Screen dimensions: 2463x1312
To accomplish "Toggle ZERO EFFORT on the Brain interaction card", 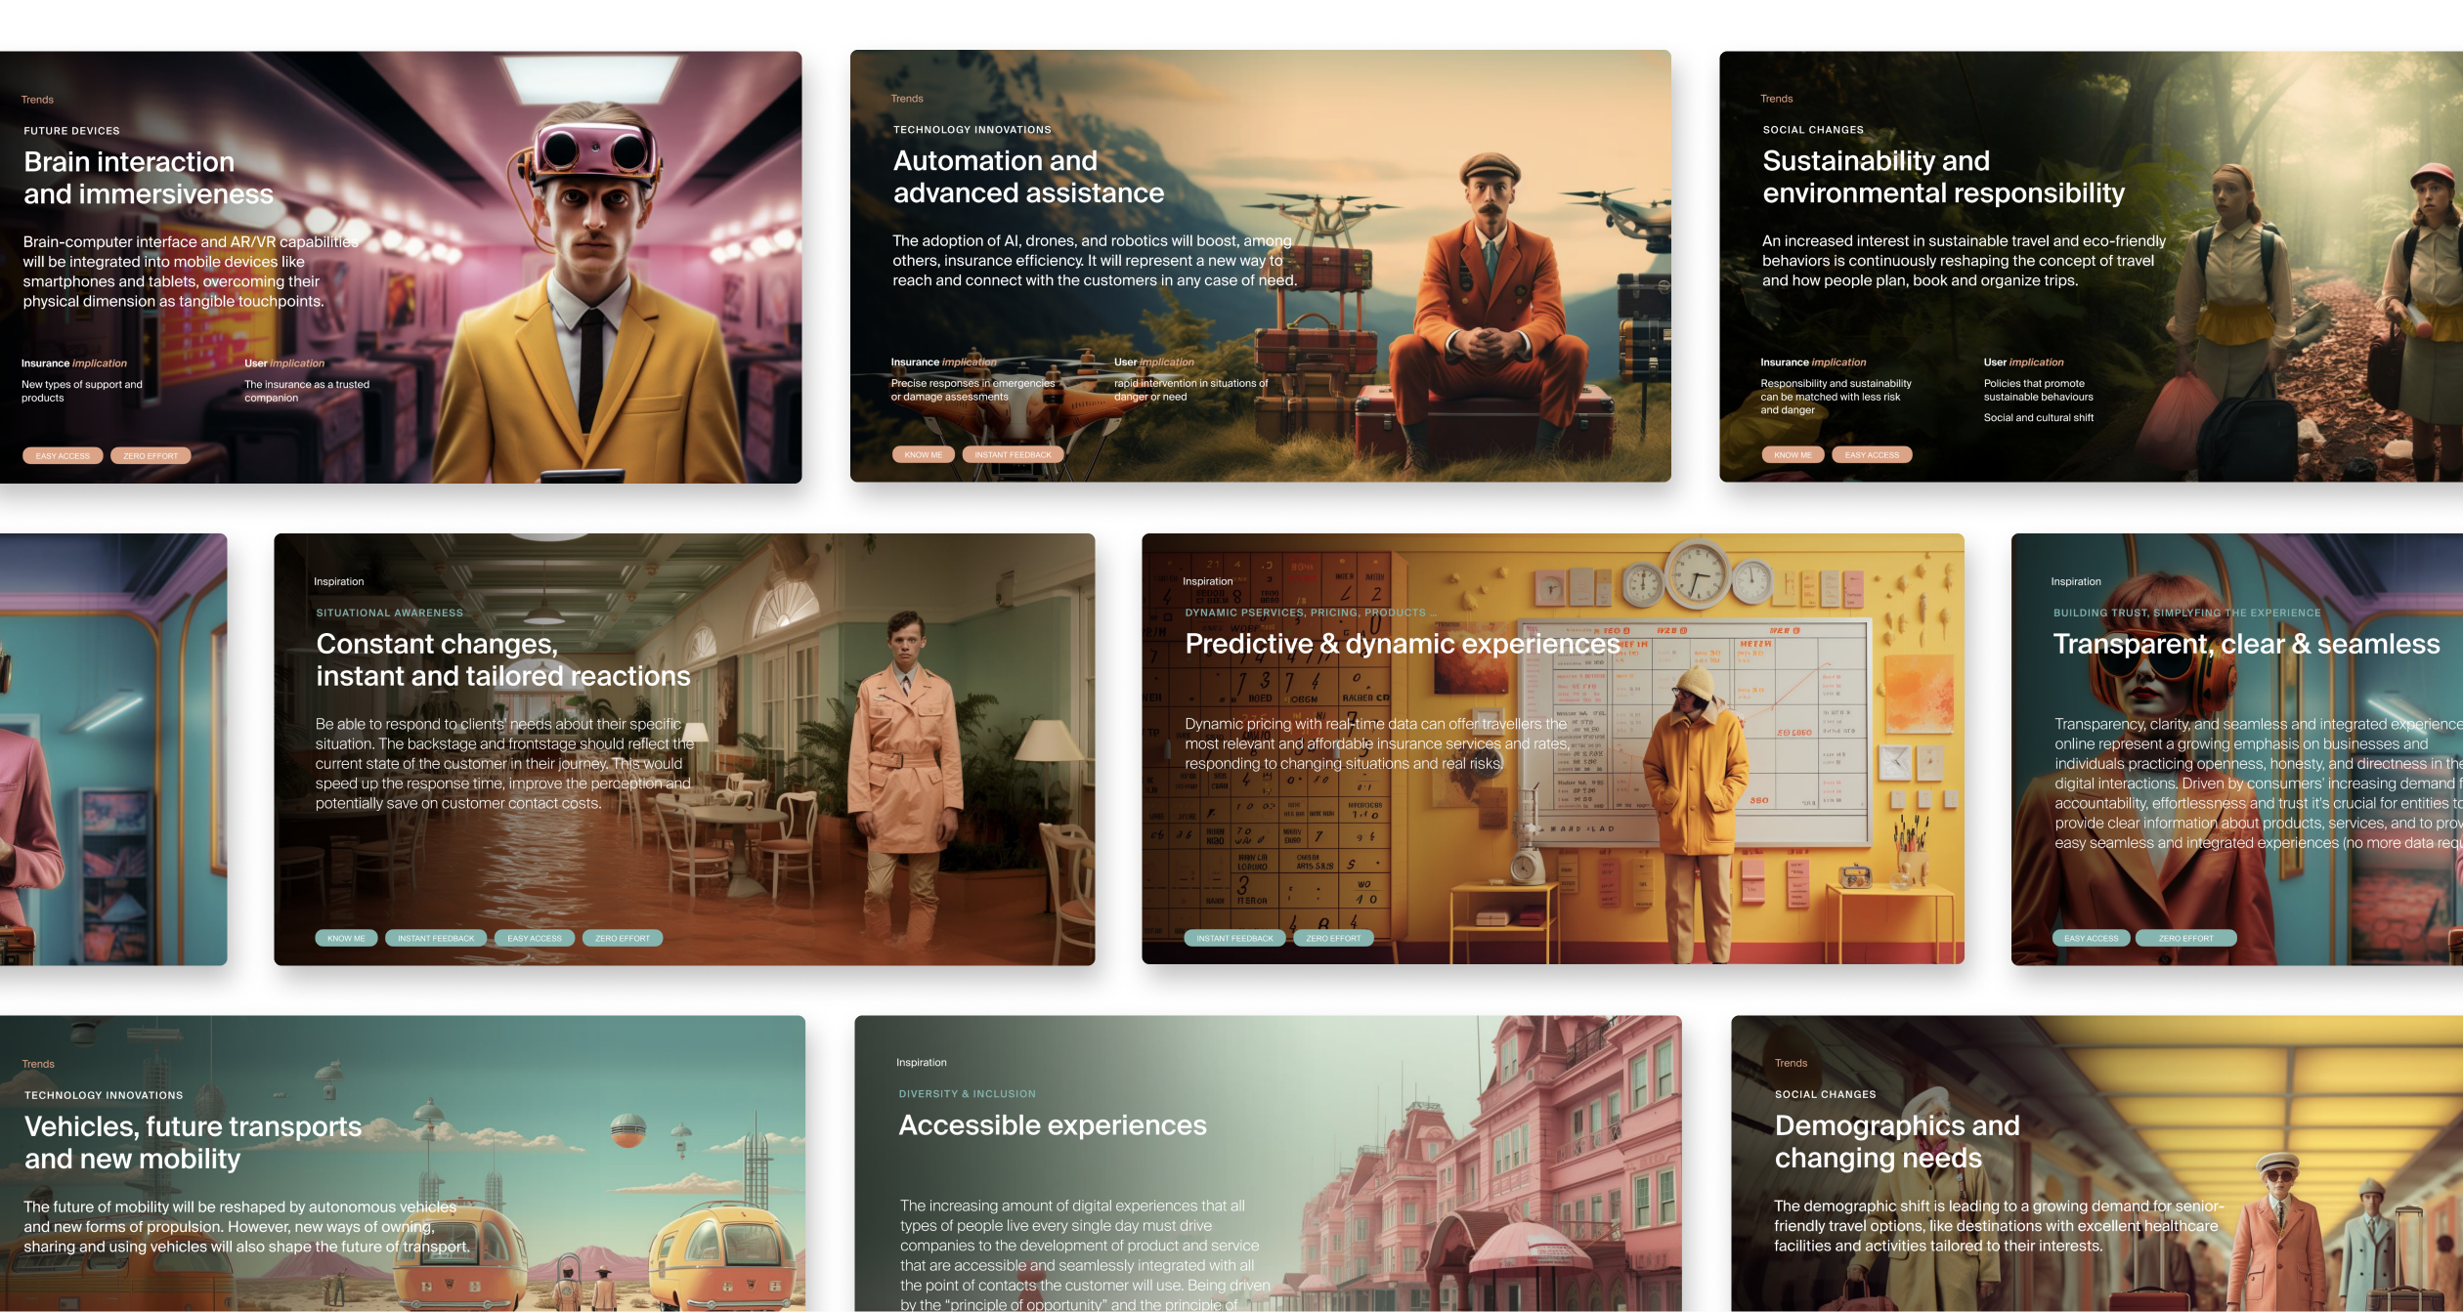I will [149, 455].
